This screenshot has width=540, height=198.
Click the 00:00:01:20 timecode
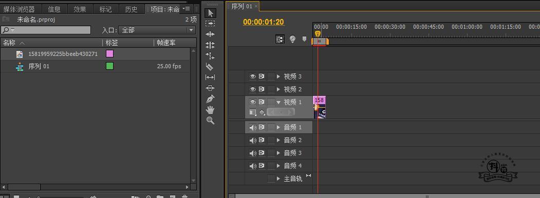(x=264, y=22)
